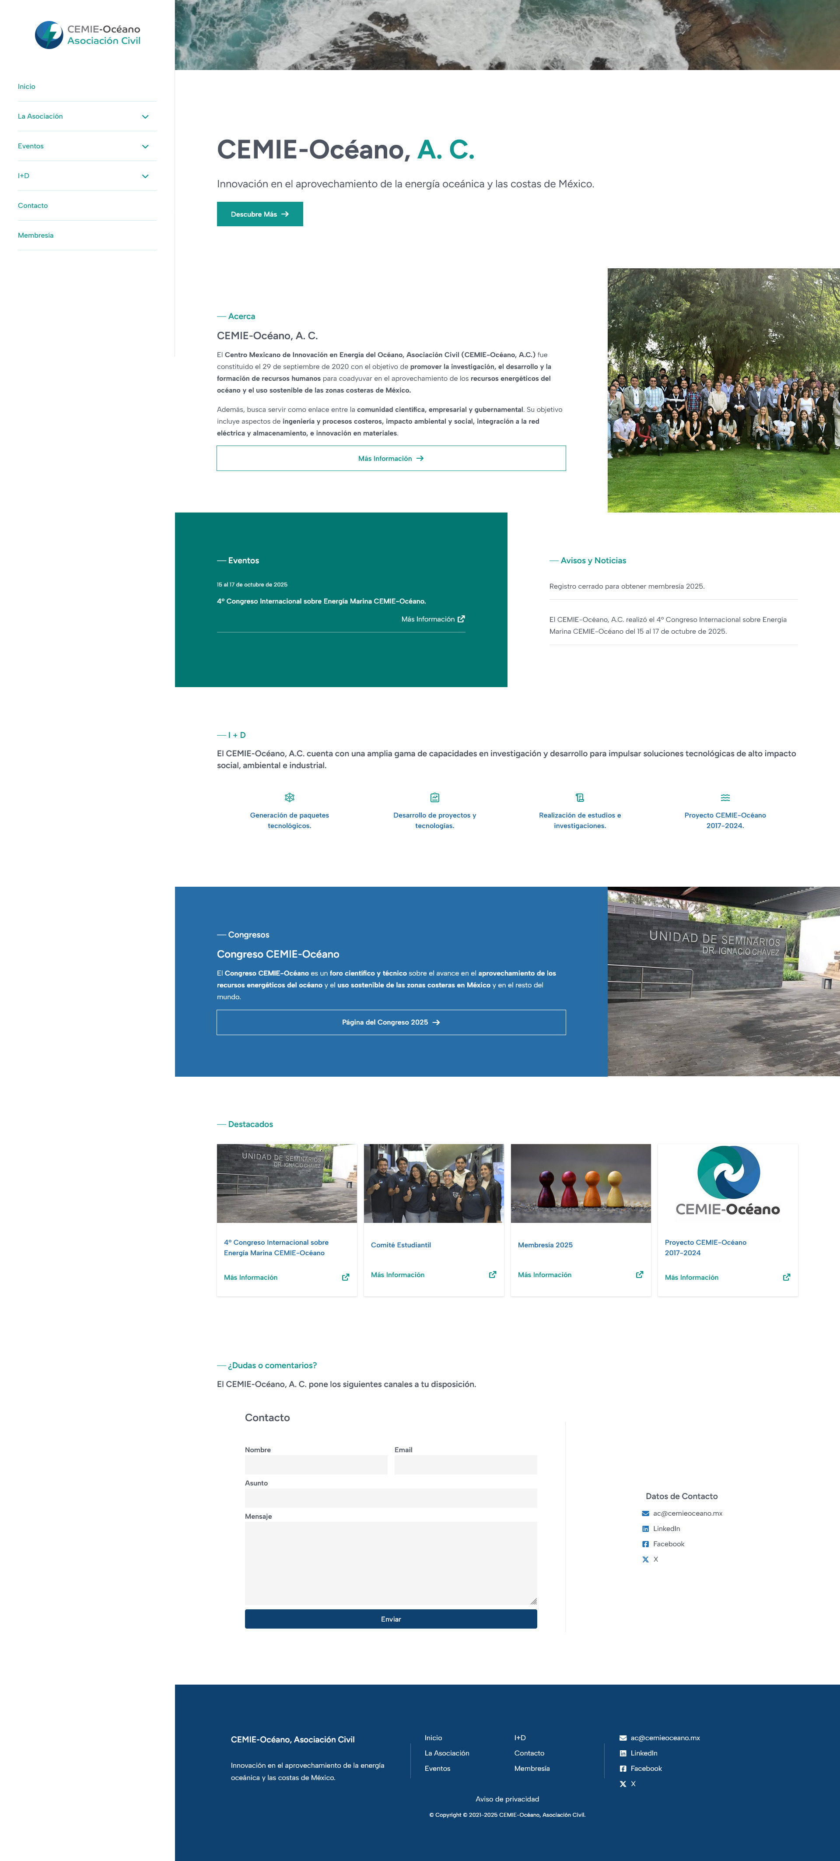Image resolution: width=840 pixels, height=1861 pixels.
Task: Open Membresía in the sidebar menu
Action: click(36, 235)
